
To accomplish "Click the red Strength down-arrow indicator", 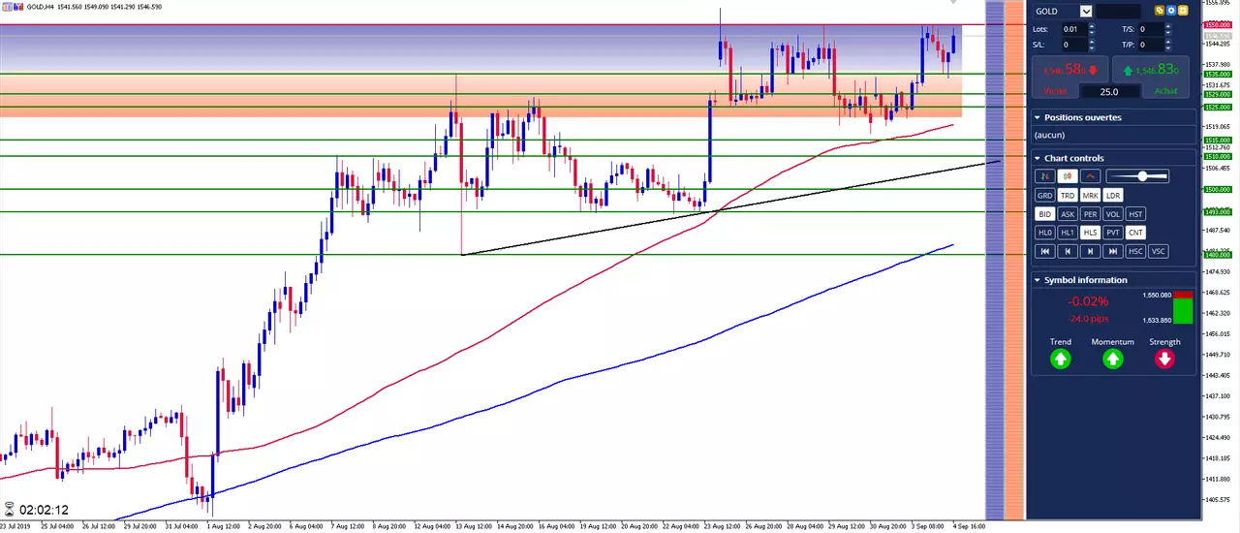I will 1164,359.
